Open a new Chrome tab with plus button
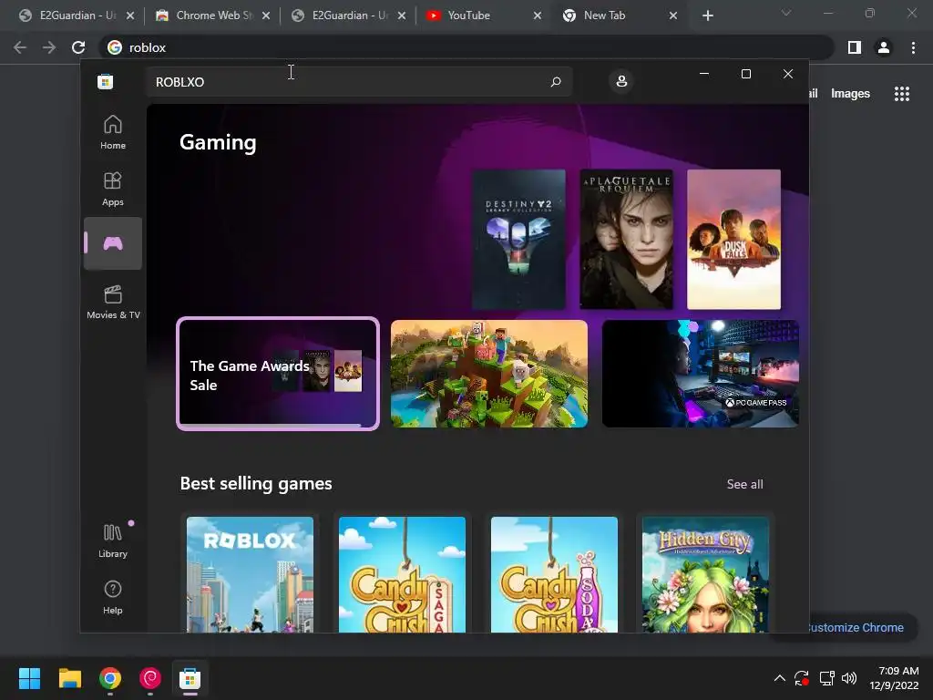The width and height of the screenshot is (933, 700). point(707,15)
